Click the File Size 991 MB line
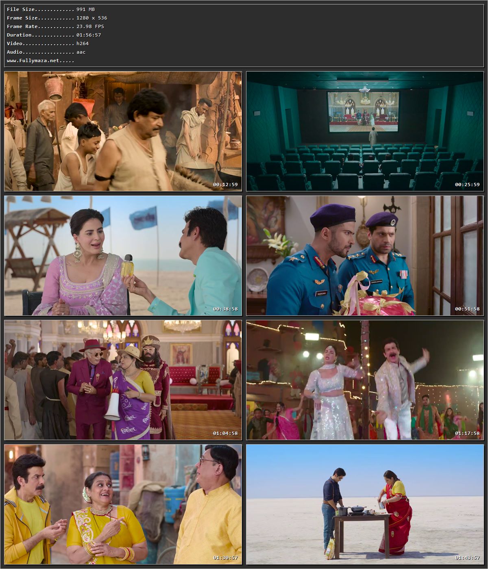 52,9
